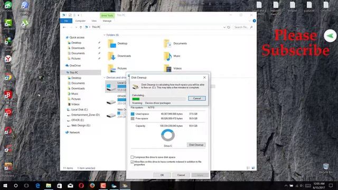The width and height of the screenshot is (338, 190).
Task: Open the Videos folder icon
Action: click(167, 69)
